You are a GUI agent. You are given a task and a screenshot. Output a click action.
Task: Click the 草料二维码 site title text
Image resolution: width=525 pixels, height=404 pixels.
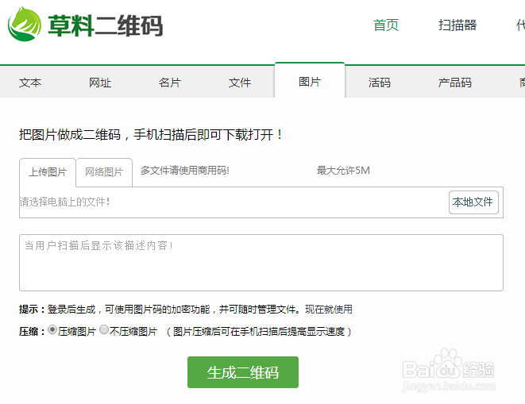105,25
